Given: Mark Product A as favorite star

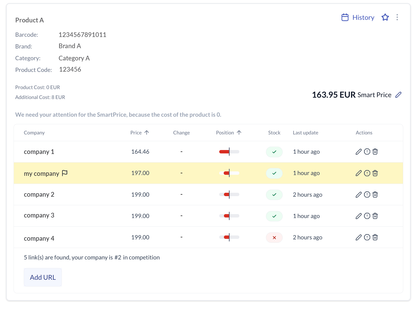Looking at the screenshot, I should click(x=385, y=17).
